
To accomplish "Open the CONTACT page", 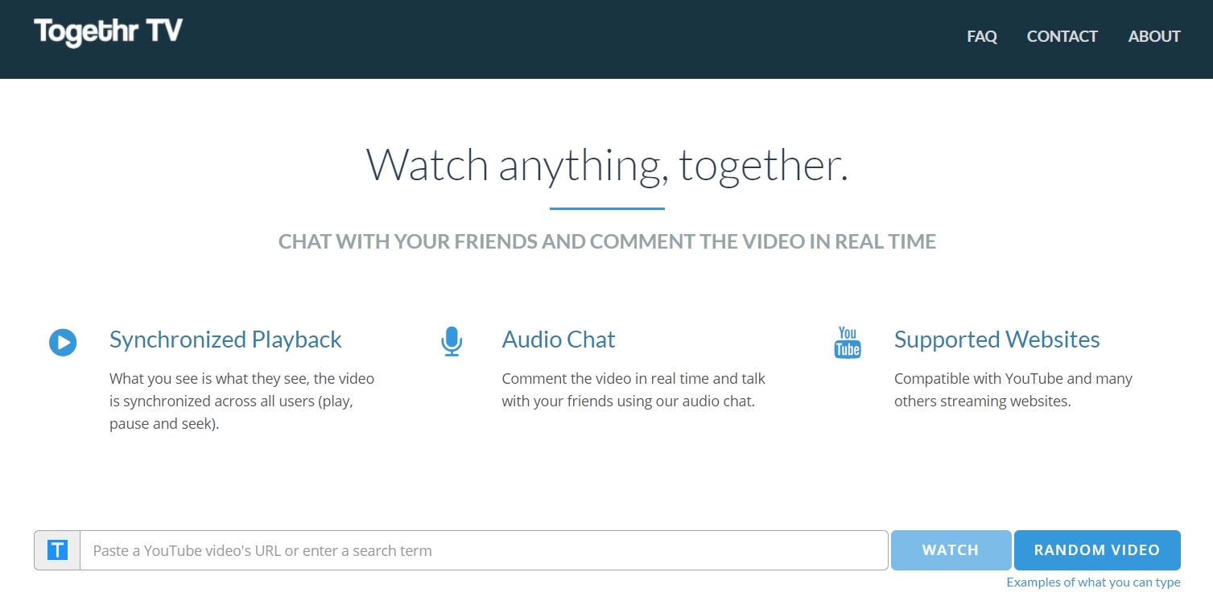I will (1062, 36).
